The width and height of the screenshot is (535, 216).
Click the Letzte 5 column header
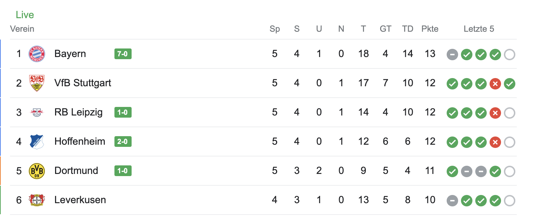[479, 29]
